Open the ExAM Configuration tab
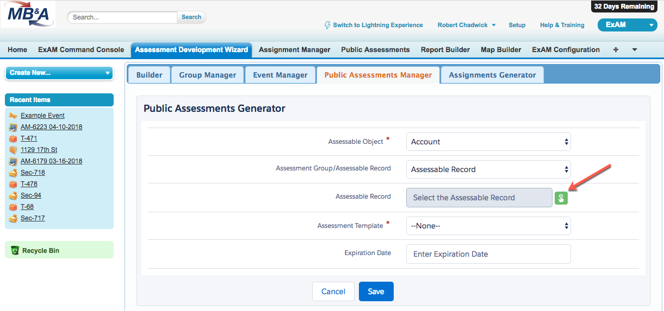The image size is (664, 311). pyautogui.click(x=566, y=49)
